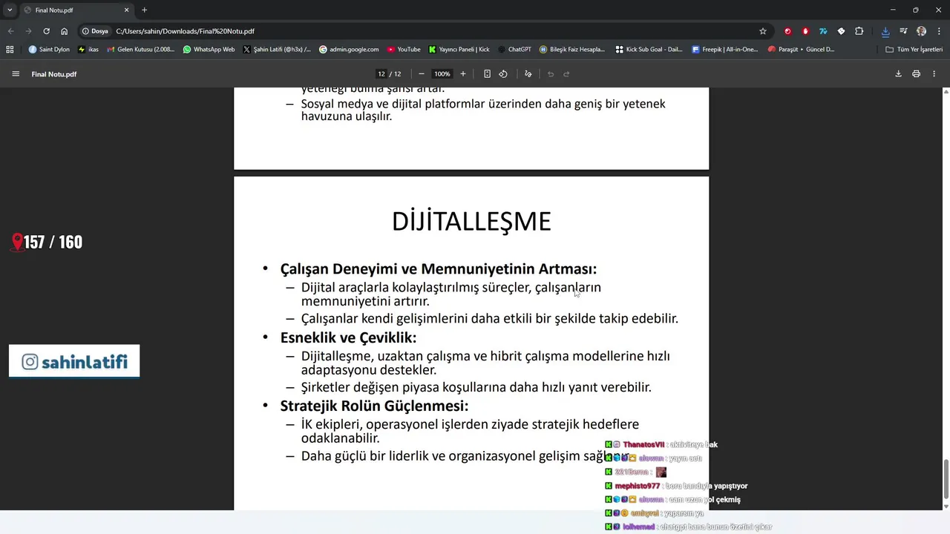Open the Kick Sub Goal bookmark

[649, 50]
